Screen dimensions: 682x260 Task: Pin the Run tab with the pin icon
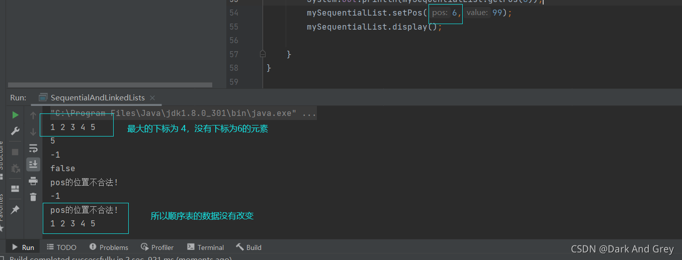point(15,210)
